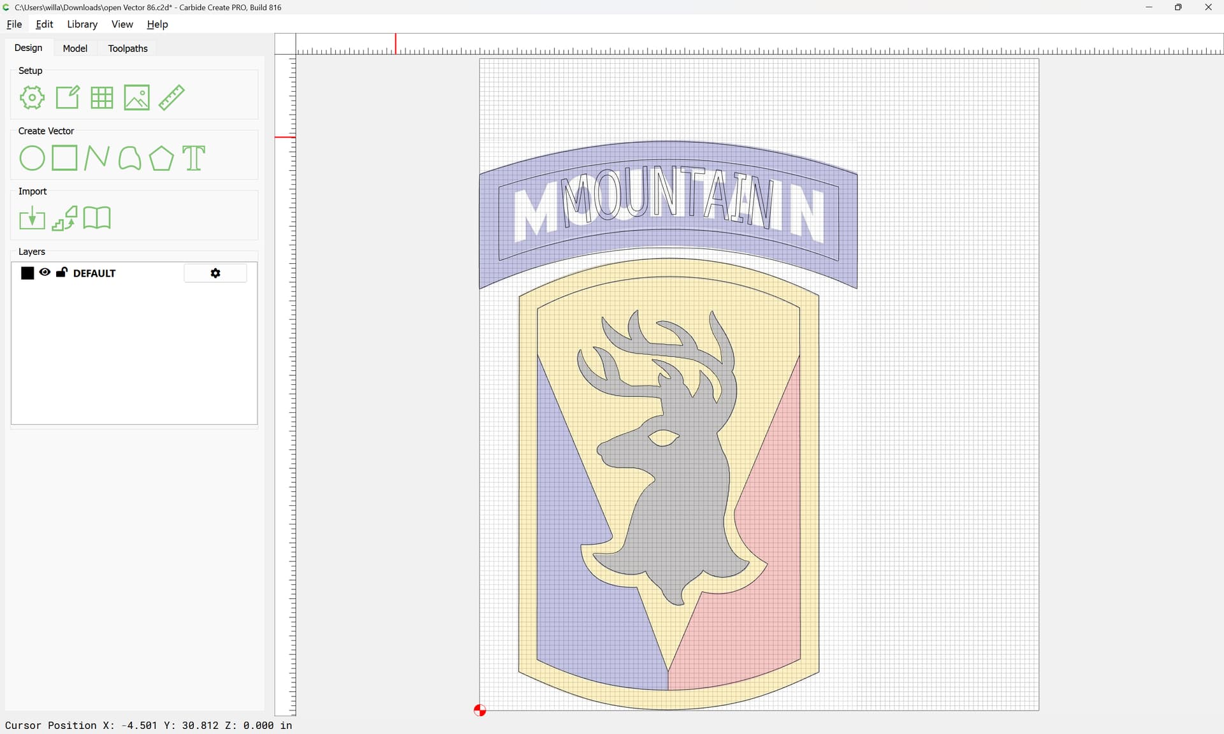Select the Polygon vector tool
The height and width of the screenshot is (734, 1224).
point(161,158)
